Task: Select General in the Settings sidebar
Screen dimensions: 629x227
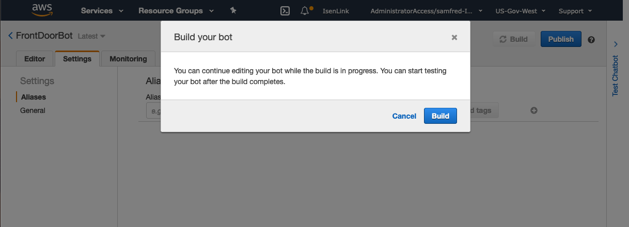Action: tap(33, 110)
